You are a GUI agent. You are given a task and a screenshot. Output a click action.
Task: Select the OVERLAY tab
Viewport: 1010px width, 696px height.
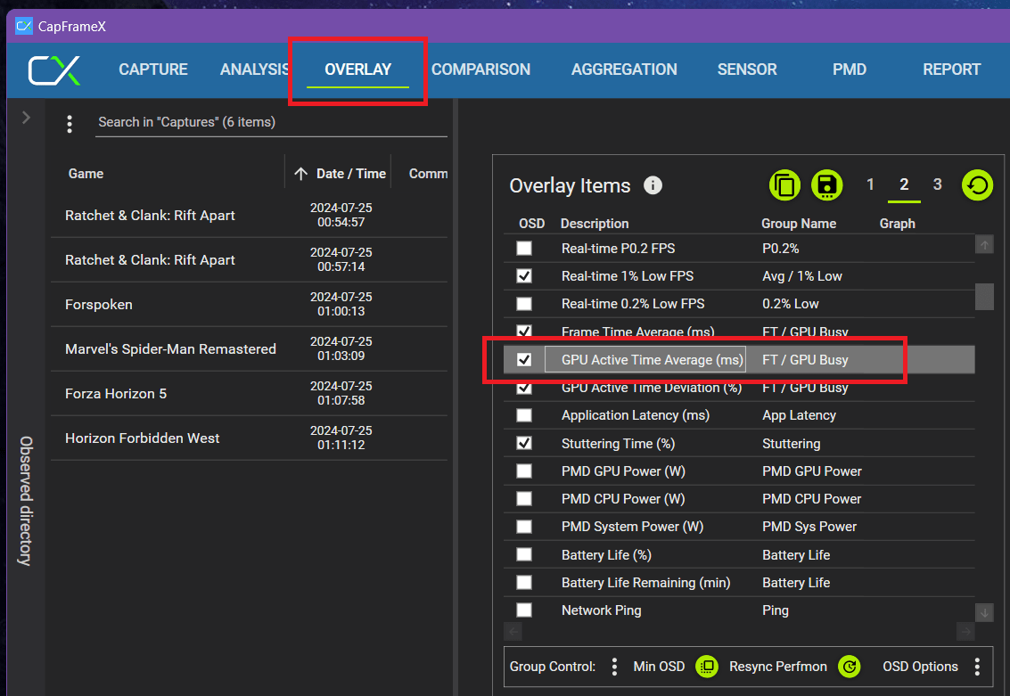tap(358, 70)
